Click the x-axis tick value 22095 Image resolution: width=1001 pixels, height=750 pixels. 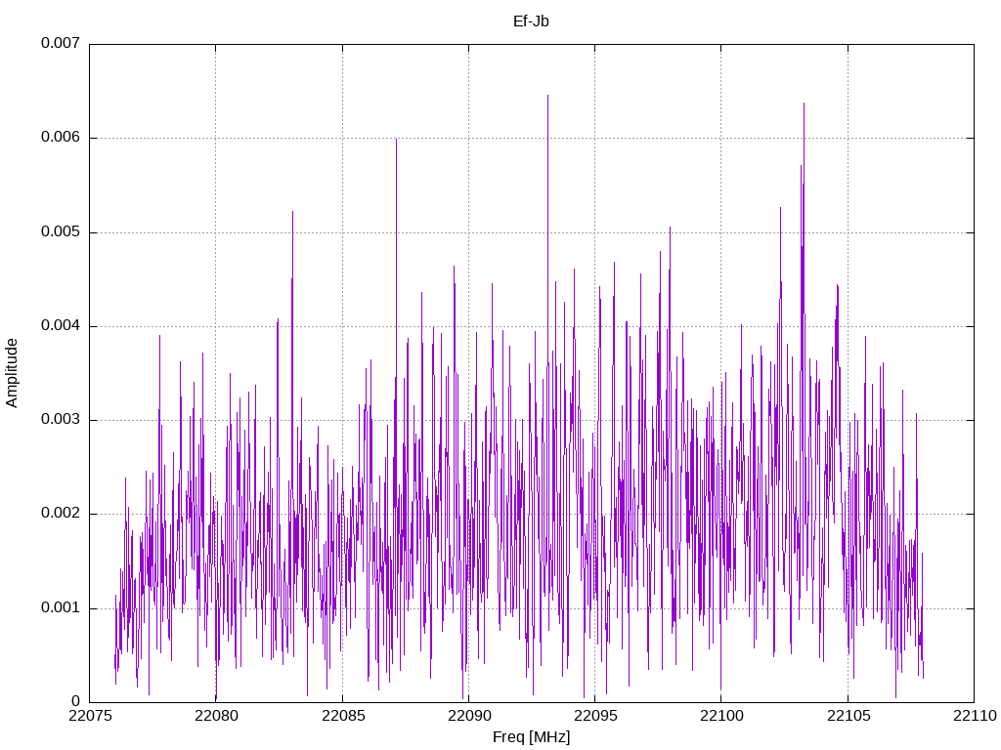pyautogui.click(x=595, y=716)
